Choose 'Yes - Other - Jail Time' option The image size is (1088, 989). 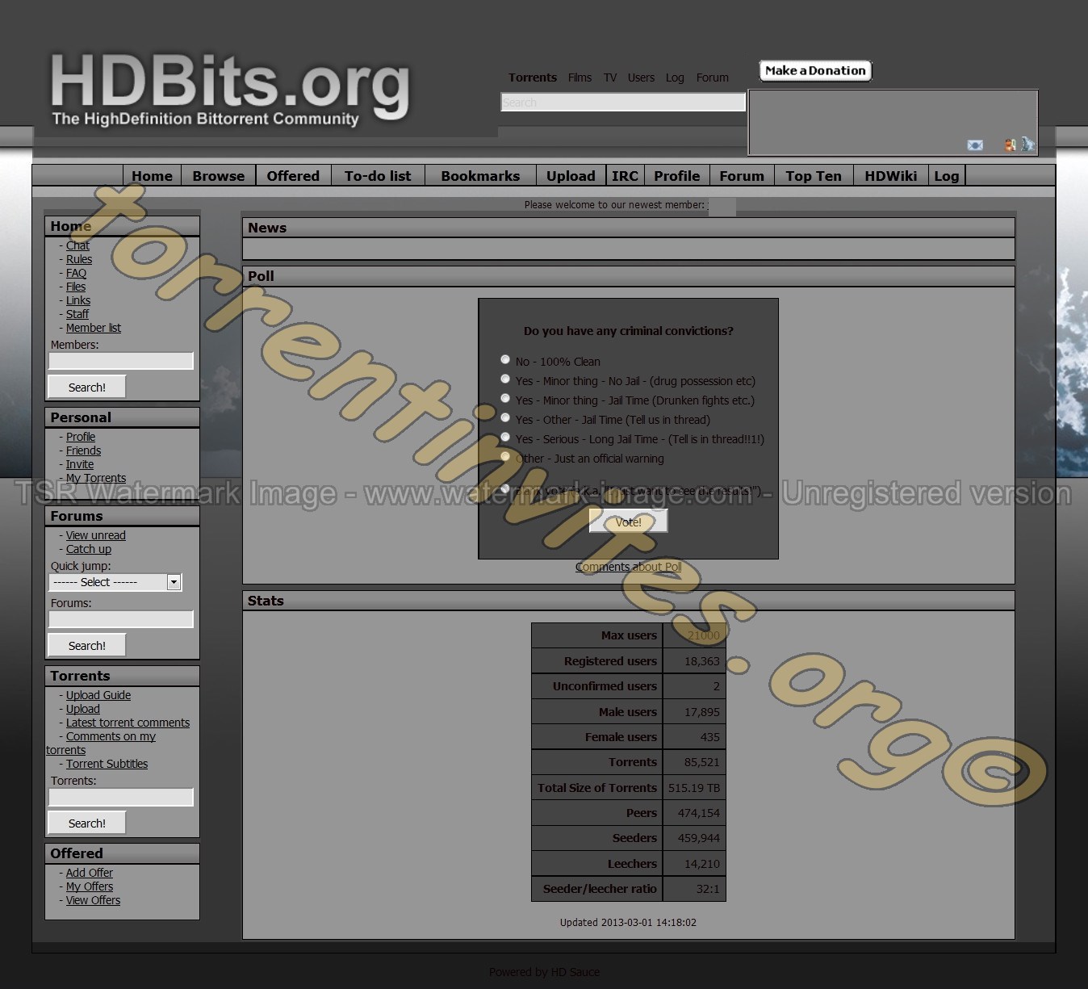(505, 417)
